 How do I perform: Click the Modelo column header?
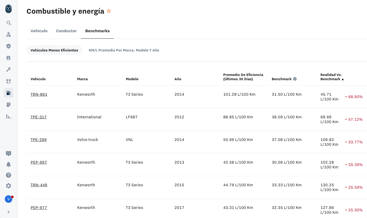click(x=132, y=79)
